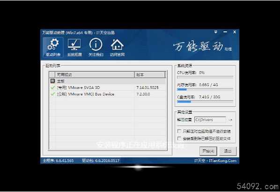Click the 版本 column header

pyautogui.click(x=150, y=74)
